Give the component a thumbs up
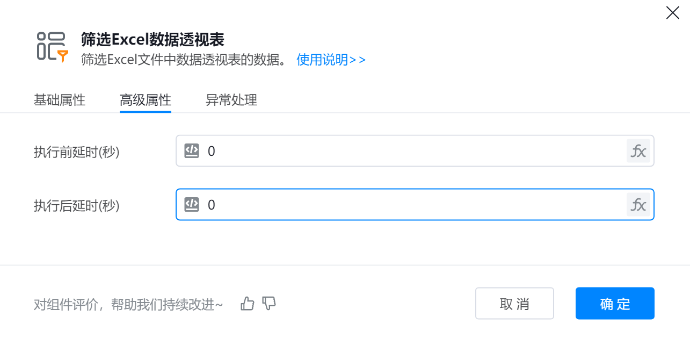This screenshot has width=690, height=338. [248, 304]
